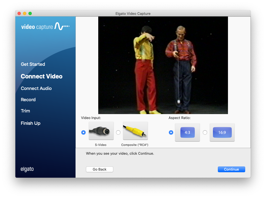
Task: Select the 16:9 radio button
Action: tap(205, 132)
